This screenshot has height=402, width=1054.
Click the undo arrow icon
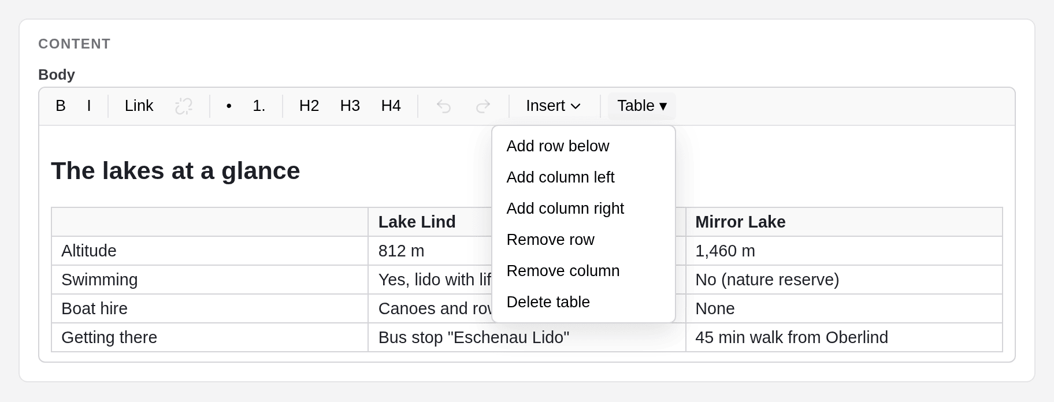(x=444, y=106)
